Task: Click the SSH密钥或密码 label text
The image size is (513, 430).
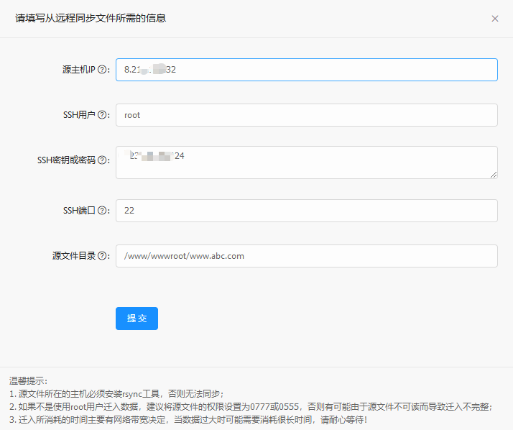Action: (x=66, y=160)
